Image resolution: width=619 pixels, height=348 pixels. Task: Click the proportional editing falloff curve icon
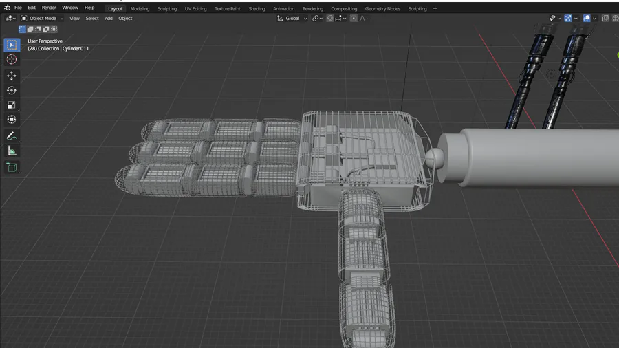click(x=364, y=18)
